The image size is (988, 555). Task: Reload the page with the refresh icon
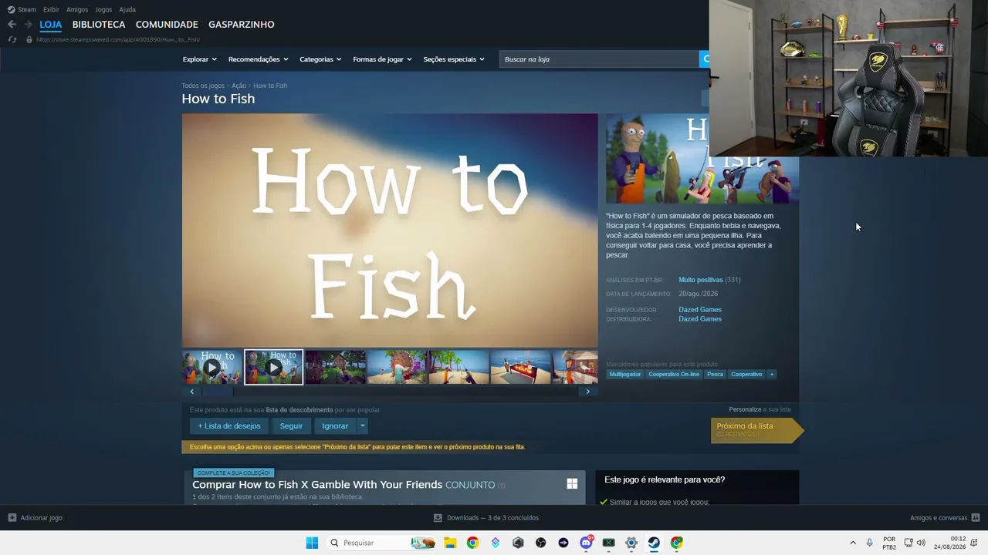(x=12, y=39)
